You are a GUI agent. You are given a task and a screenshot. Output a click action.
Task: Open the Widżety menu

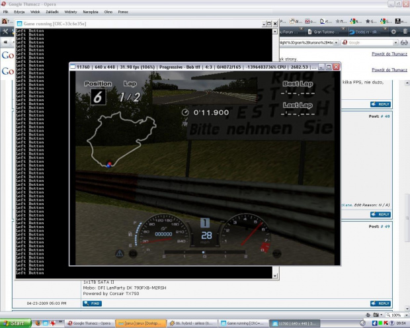click(x=71, y=12)
